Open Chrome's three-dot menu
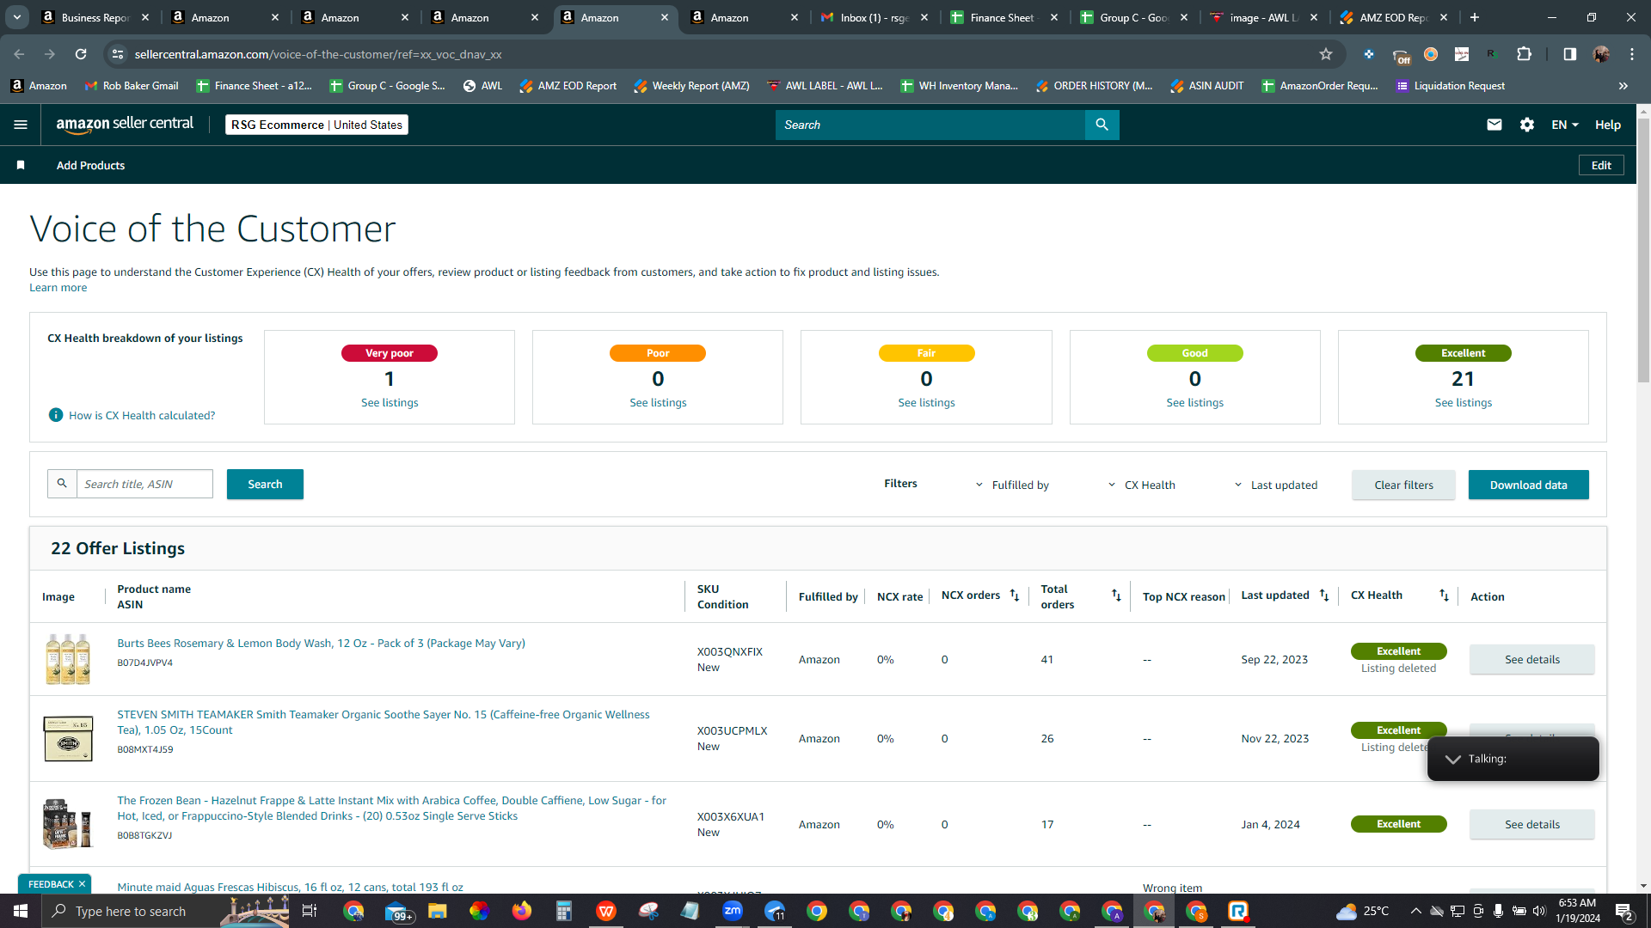Viewport: 1651px width, 928px height. (1632, 54)
